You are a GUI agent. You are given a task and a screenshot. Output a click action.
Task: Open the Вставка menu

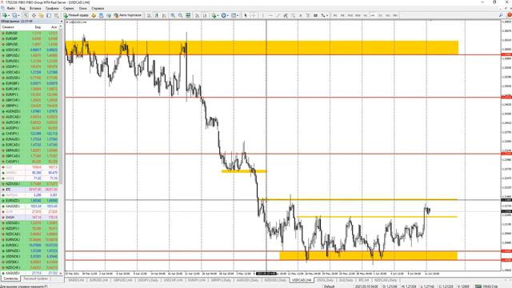tap(35, 8)
